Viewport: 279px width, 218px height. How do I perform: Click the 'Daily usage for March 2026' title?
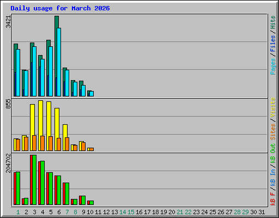coord(60,8)
